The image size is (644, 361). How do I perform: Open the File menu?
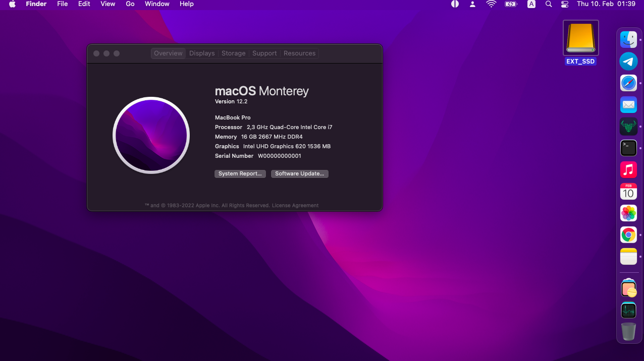pos(63,4)
